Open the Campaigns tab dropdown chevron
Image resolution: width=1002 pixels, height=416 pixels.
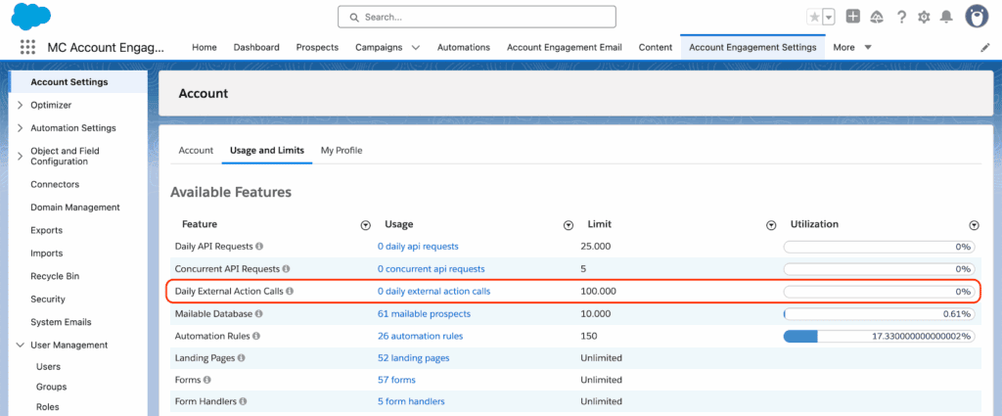416,48
